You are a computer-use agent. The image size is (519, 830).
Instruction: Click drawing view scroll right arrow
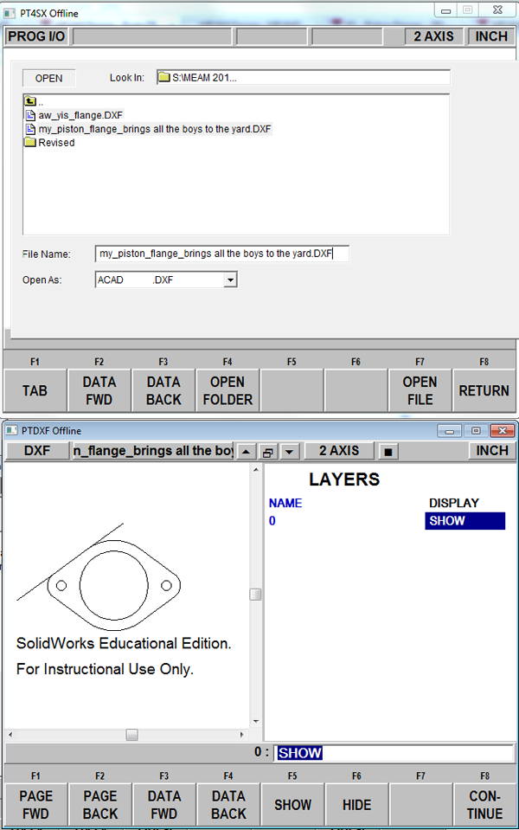click(242, 735)
